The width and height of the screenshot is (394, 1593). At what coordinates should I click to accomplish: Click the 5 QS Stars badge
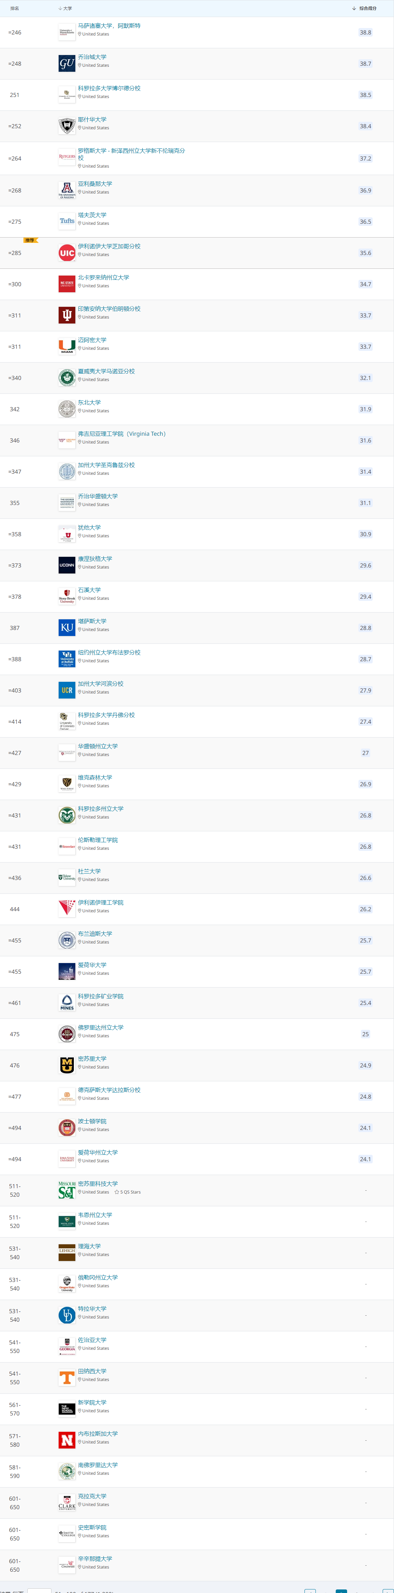[128, 1192]
